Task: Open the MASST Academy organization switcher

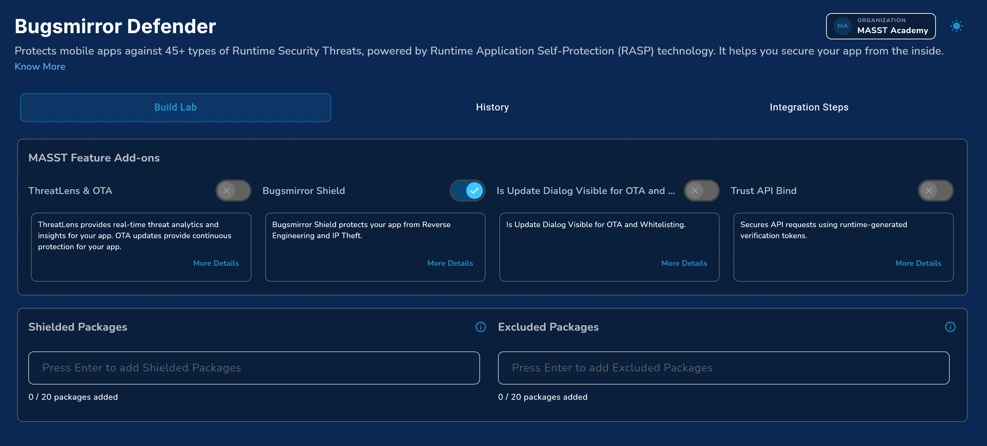Action: coord(881,26)
